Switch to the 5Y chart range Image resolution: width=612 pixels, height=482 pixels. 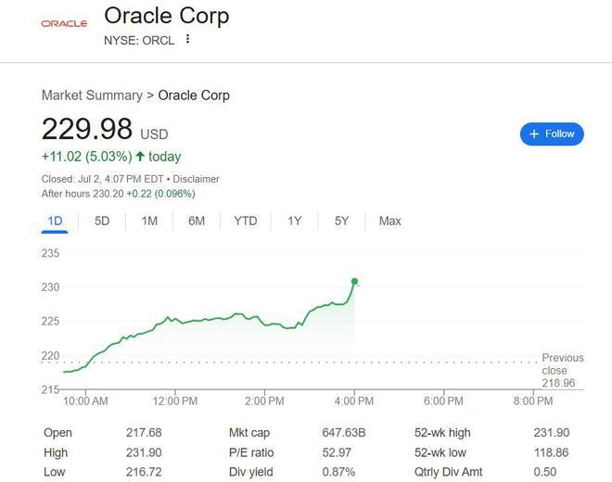click(x=341, y=221)
